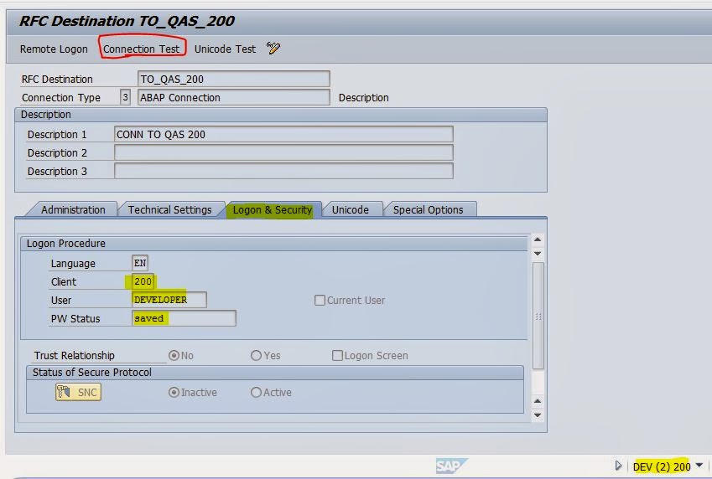712x479 pixels.
Task: Click the Connection Type label
Action: (x=61, y=97)
